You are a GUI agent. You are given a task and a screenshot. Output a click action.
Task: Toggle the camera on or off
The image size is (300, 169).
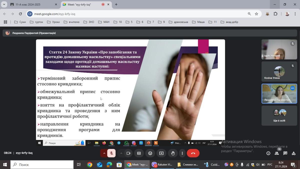tap(128, 153)
